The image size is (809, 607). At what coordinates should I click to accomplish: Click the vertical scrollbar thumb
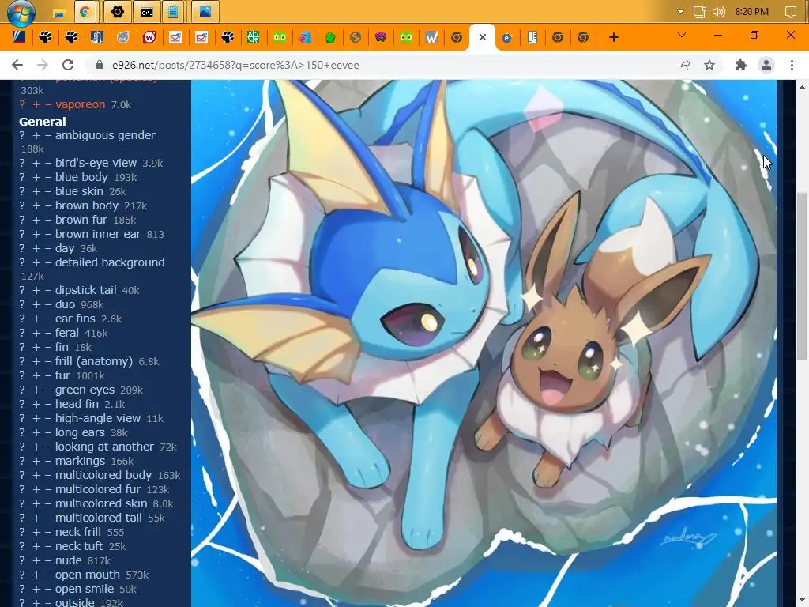802,276
